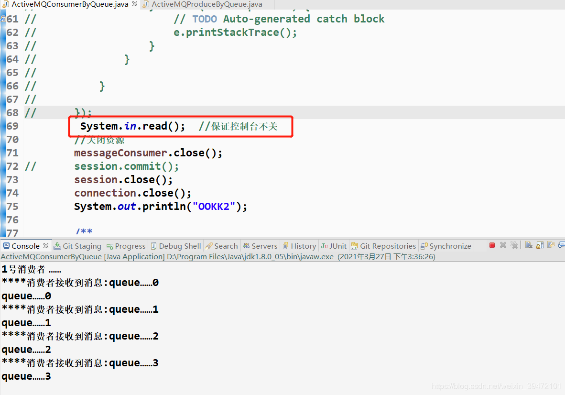Show the Synchronize tab

[x=446, y=246]
